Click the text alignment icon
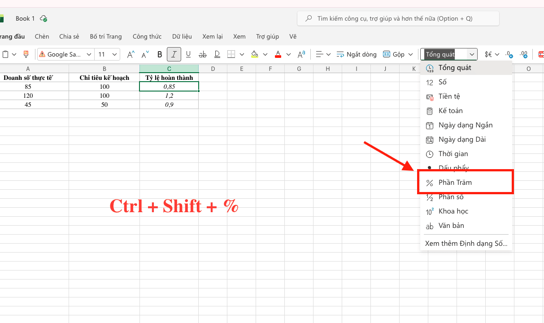 [x=320, y=54]
